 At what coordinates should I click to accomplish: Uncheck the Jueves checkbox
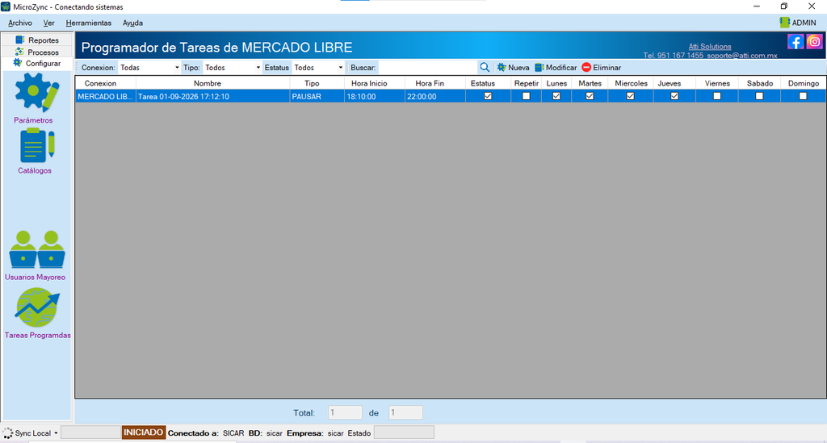click(674, 96)
